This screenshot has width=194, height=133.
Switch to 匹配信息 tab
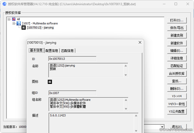pyautogui.click(x=68, y=51)
